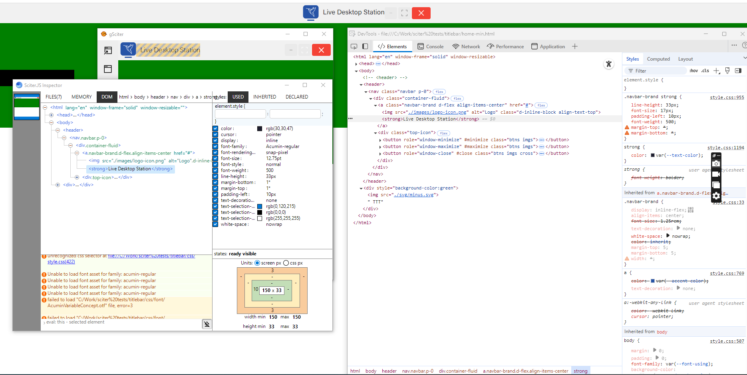Click the clear console icon in Sciter Inspector
Image resolution: width=747 pixels, height=375 pixels.
207,324
